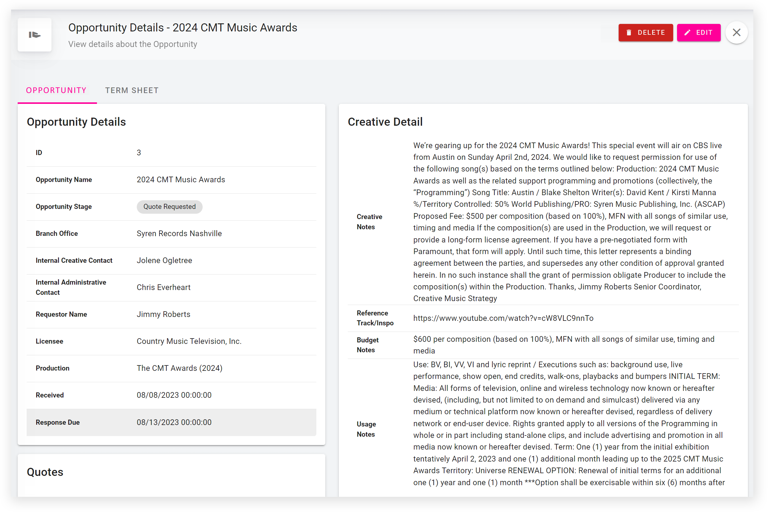Click the trash icon on DELETE button
Viewport: 768px width, 513px height.
click(628, 32)
